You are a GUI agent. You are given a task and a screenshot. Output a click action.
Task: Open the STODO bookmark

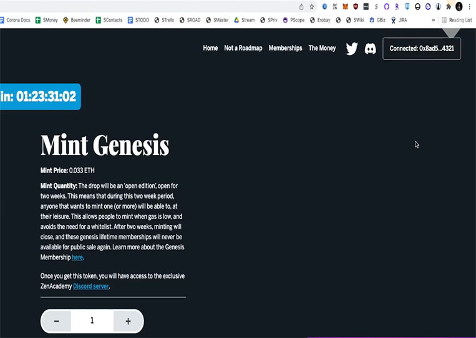point(138,20)
